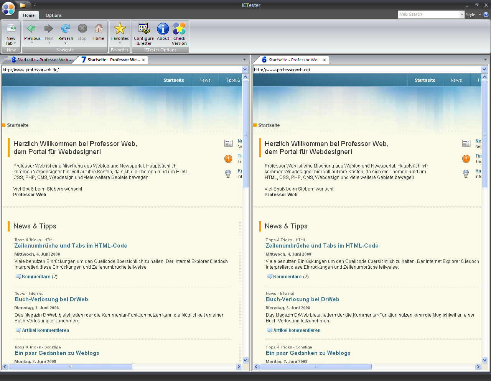Switch to the Home ribbon tab

coord(29,15)
